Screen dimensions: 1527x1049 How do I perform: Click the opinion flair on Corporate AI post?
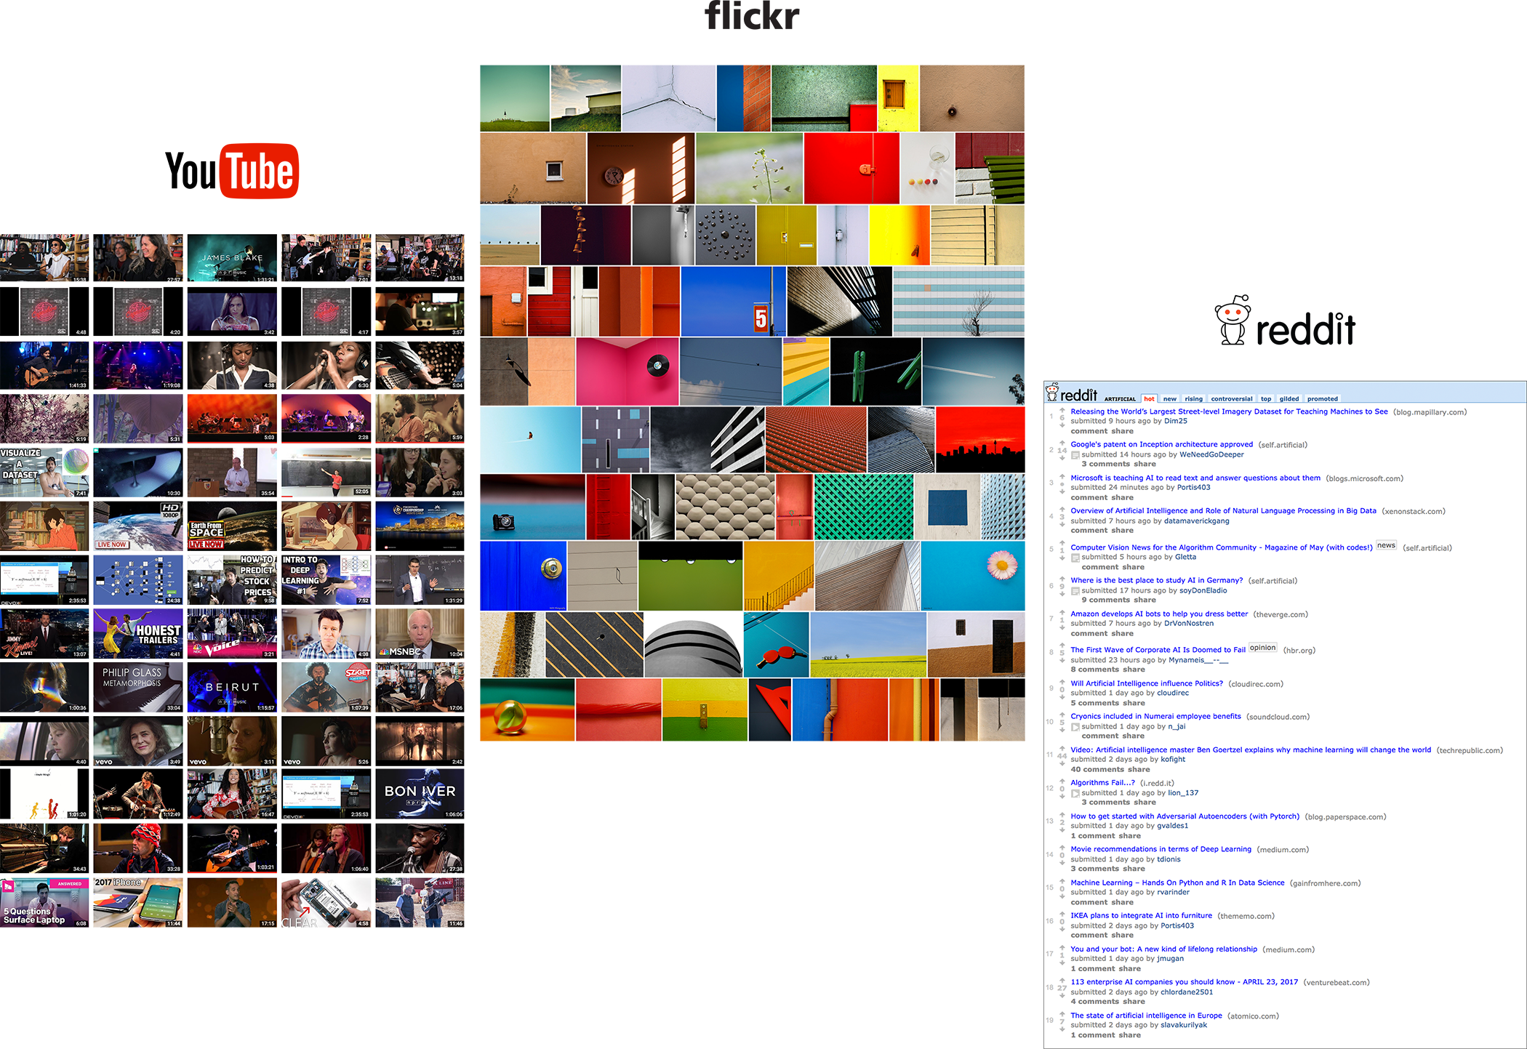pos(1262,648)
